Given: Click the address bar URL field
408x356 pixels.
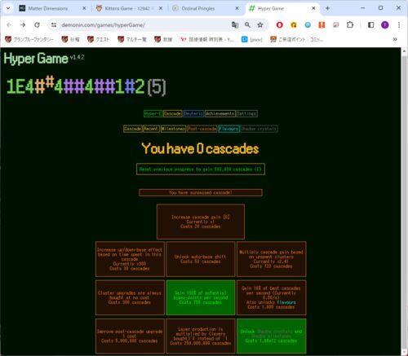Looking at the screenshot, I should pos(144,25).
